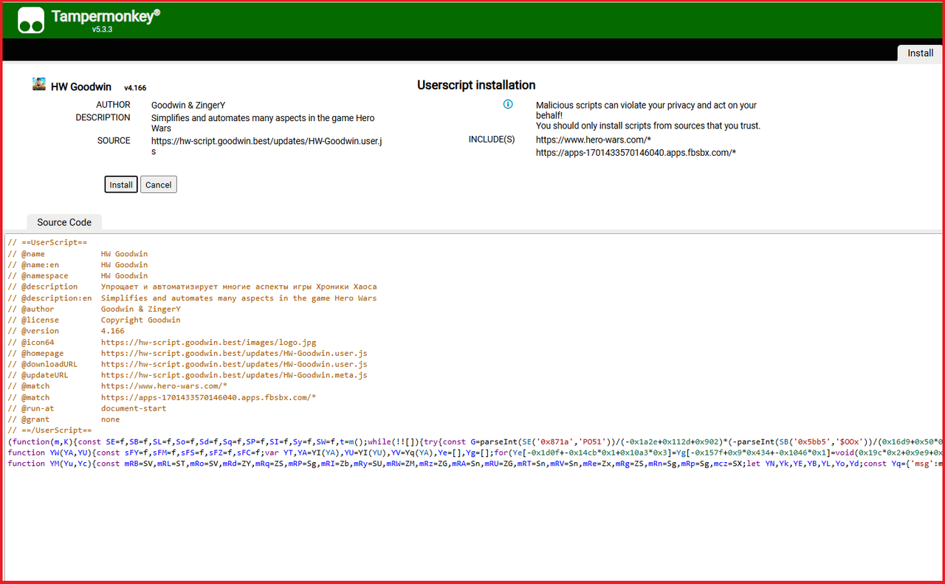Click the @name:en line in source
This screenshot has width=945, height=584.
point(78,264)
